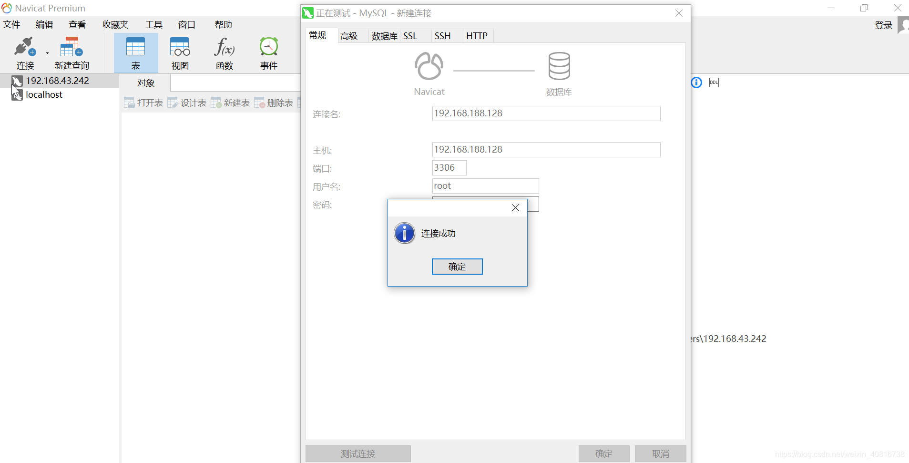Click the blue info icon in message box
909x463 pixels.
[x=404, y=233]
